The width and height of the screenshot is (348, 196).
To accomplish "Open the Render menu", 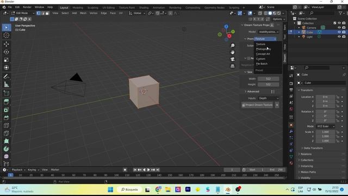I will (27, 7).
